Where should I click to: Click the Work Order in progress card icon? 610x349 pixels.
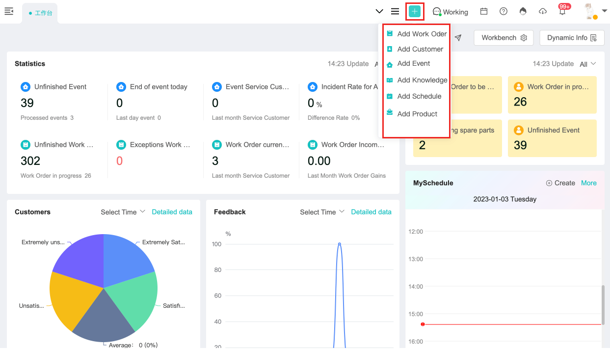pyautogui.click(x=518, y=87)
